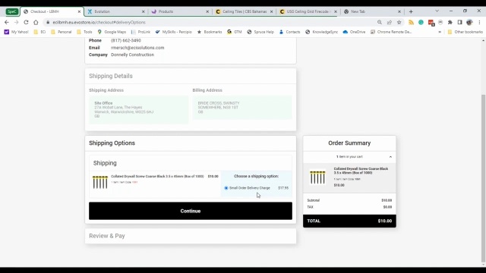Open the Google Maps bookmark

112,32
